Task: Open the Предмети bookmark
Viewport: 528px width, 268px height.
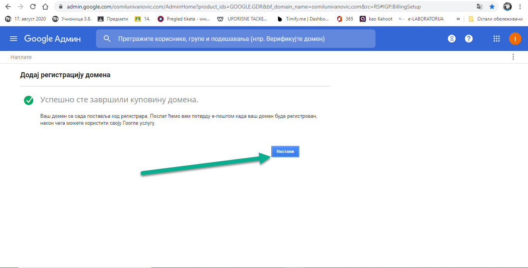Action: 113,19
